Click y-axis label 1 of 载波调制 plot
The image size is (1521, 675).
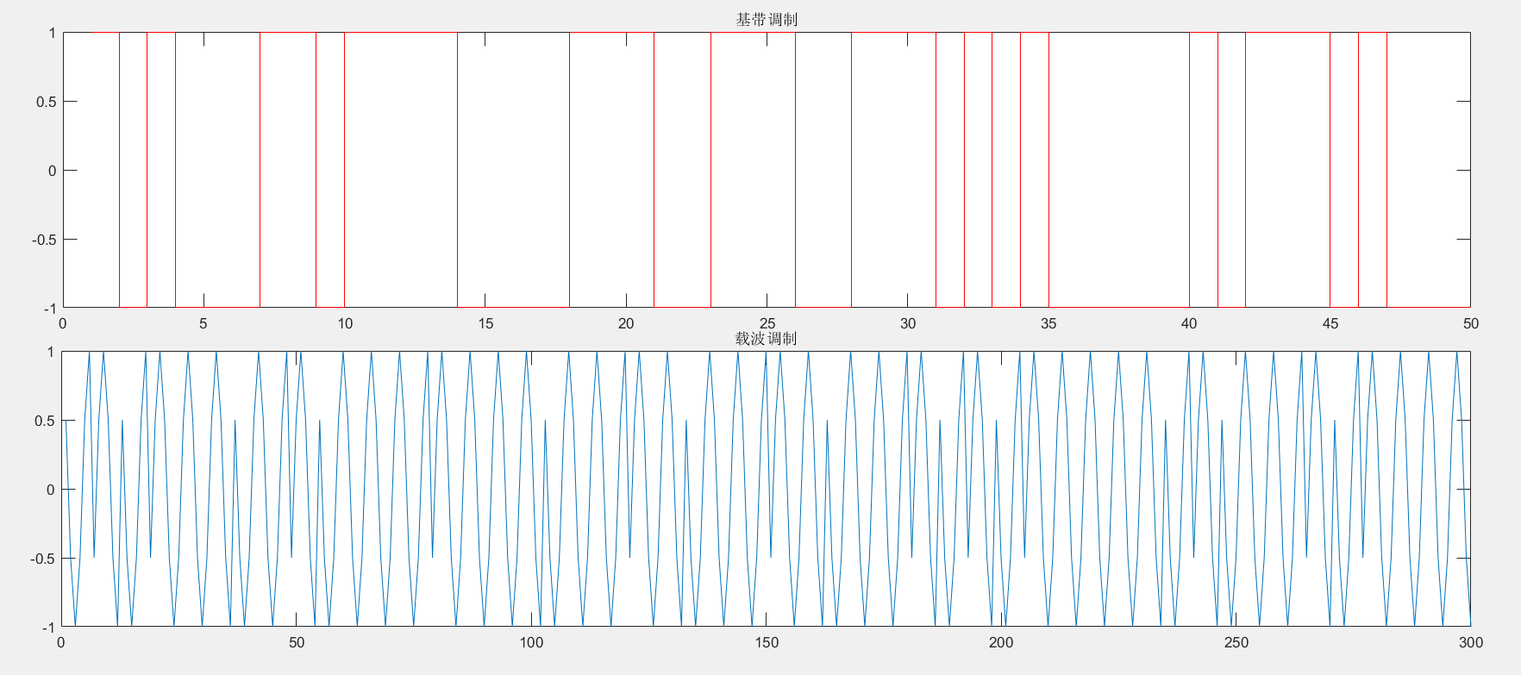coord(51,352)
